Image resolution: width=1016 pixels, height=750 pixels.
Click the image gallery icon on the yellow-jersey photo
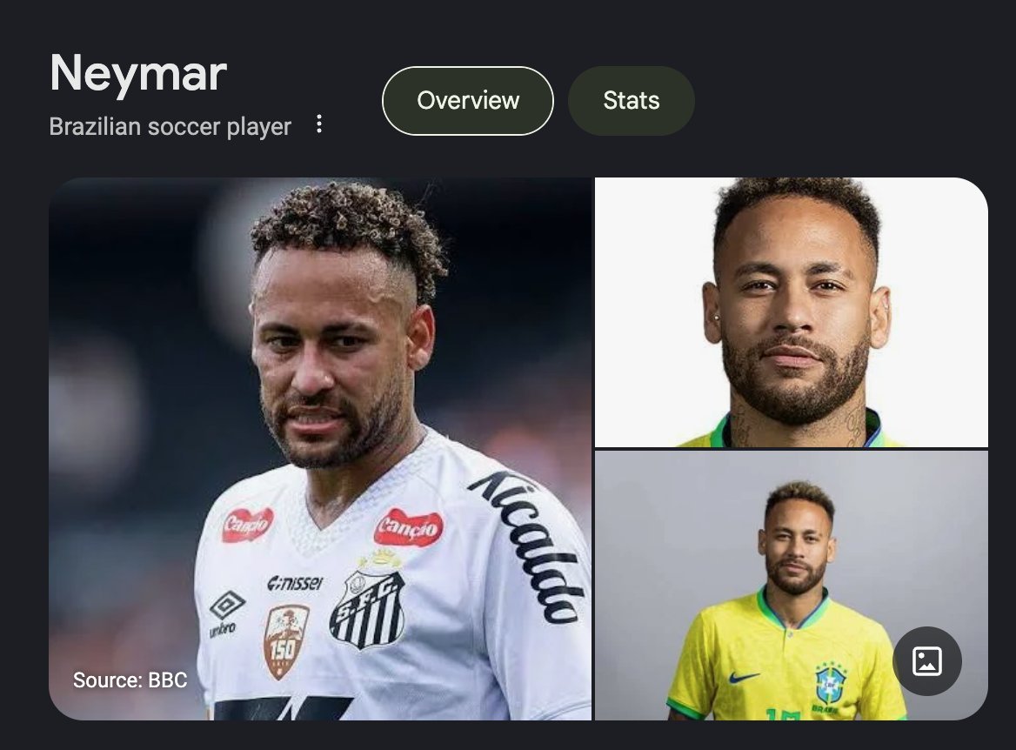click(x=926, y=661)
